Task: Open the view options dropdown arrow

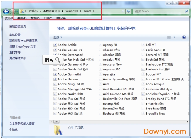Action: (174, 37)
